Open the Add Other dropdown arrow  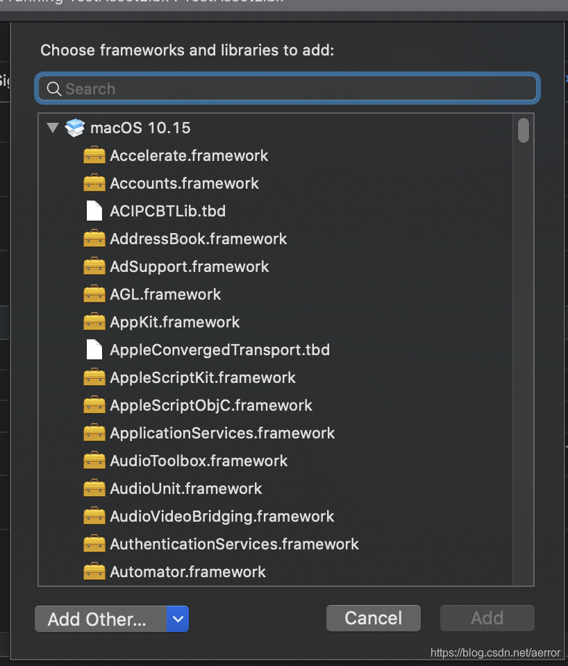pyautogui.click(x=178, y=619)
